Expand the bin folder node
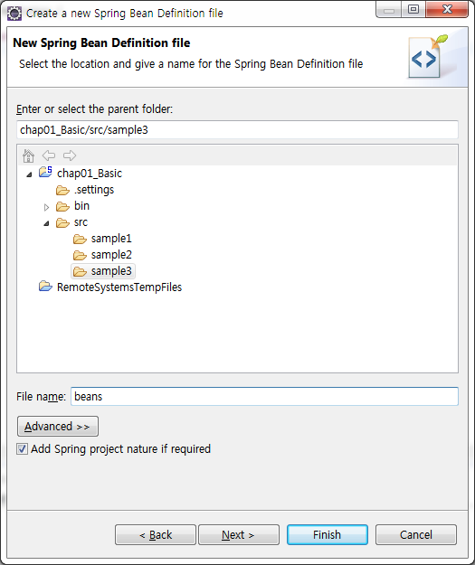475x565 pixels. [x=46, y=207]
